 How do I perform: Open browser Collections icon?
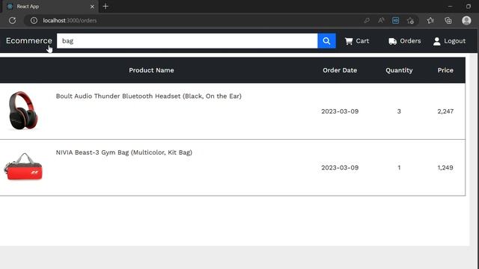pos(448,20)
